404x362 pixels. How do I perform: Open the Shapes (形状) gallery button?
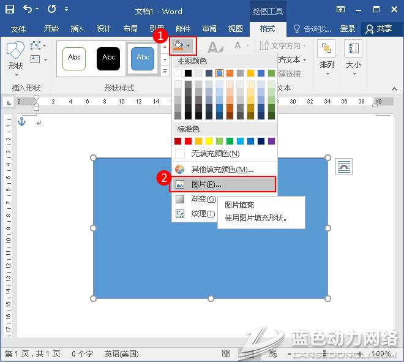(15, 56)
